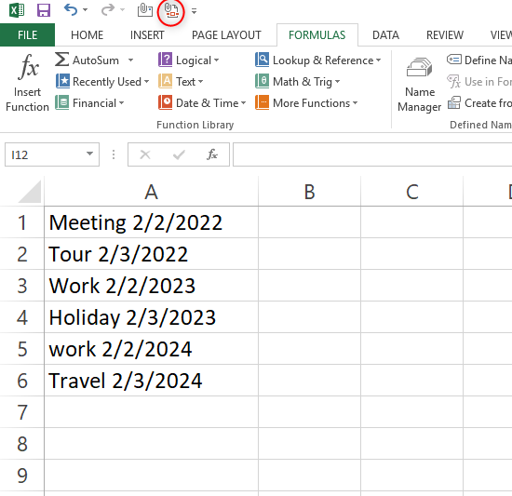The height and width of the screenshot is (496, 512).
Task: Switch to the PAGE LAYOUT tab
Action: click(226, 35)
